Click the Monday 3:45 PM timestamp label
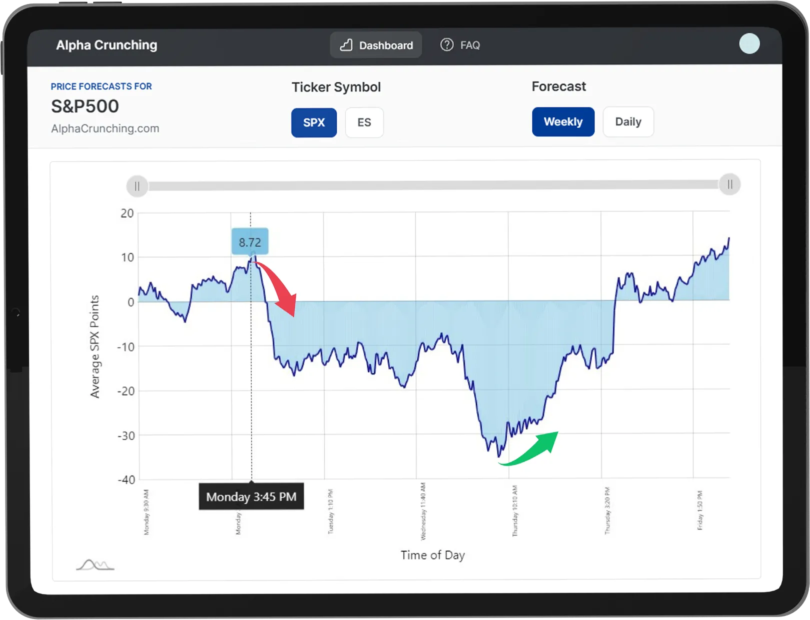Viewport: 810px width, 620px height. (251, 496)
